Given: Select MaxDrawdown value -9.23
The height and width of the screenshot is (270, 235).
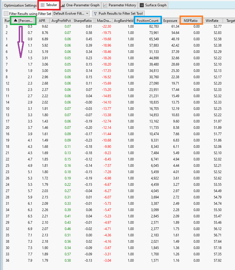Looking at the screenshot, I should 107,153.
